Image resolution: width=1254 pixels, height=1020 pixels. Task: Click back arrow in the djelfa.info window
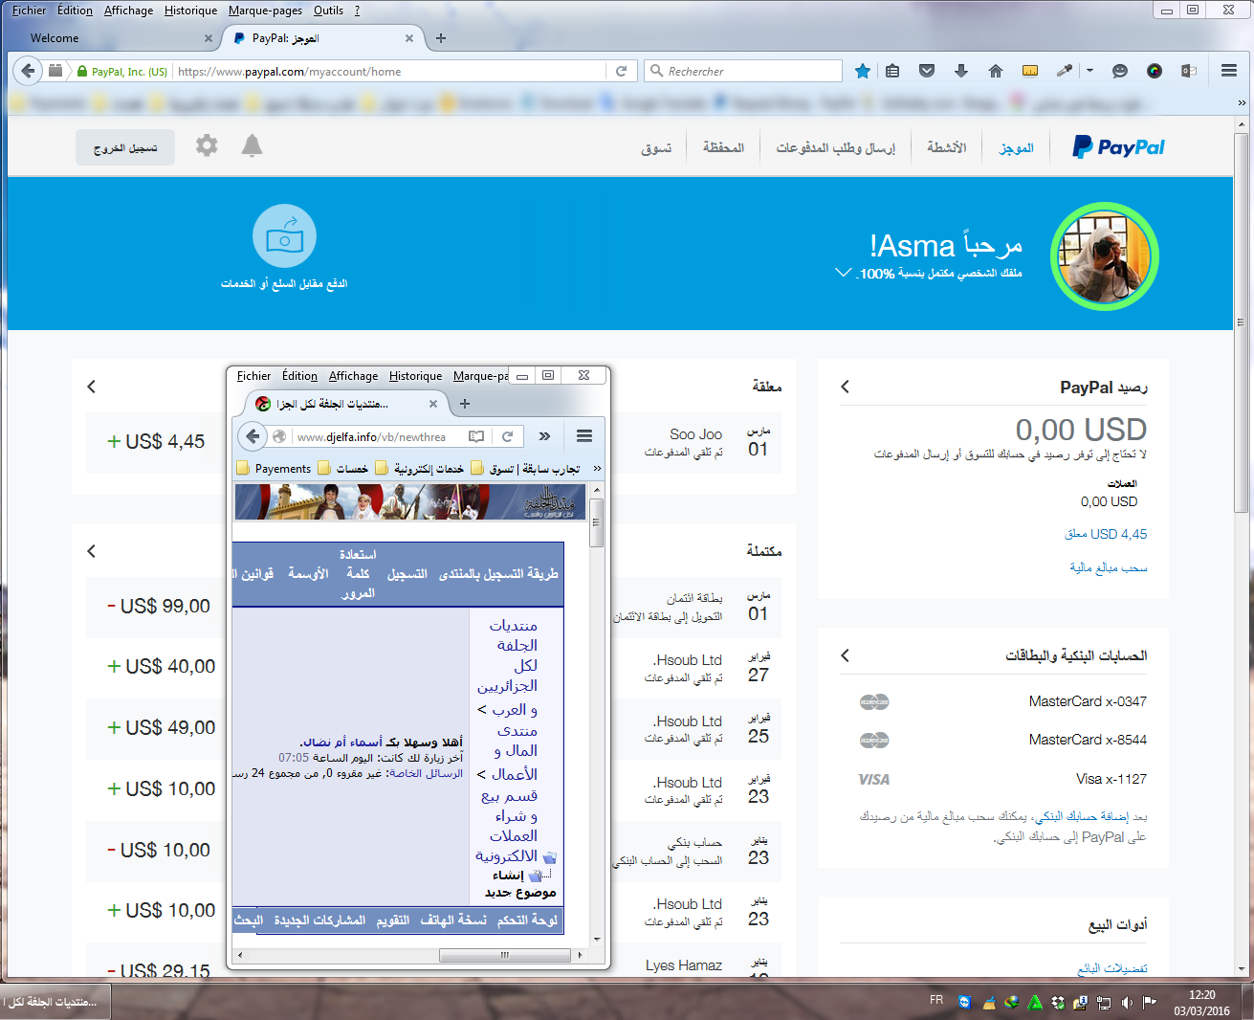point(253,436)
